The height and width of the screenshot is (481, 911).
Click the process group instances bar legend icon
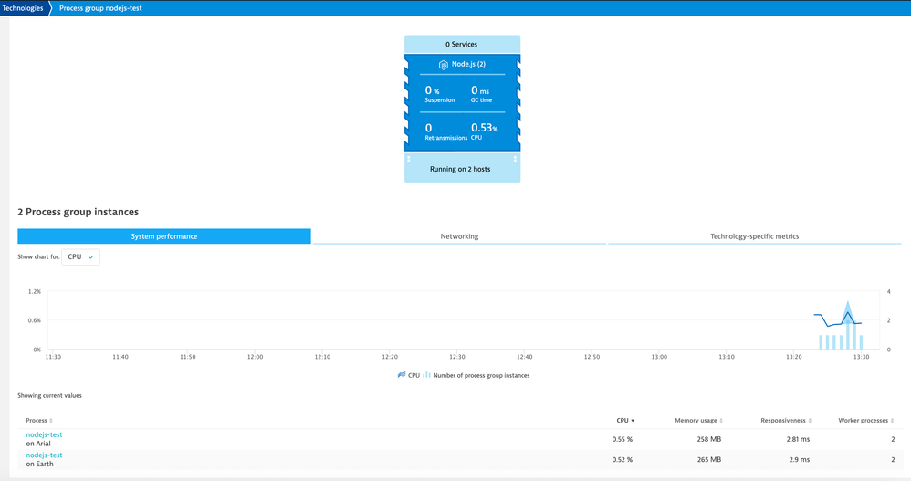[426, 375]
